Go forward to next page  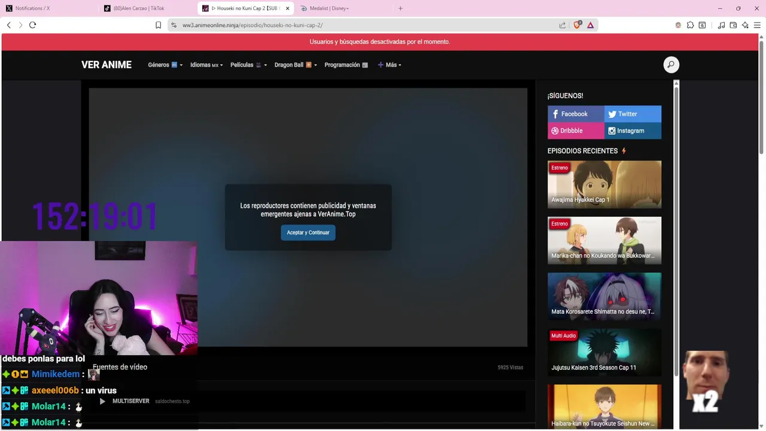[x=20, y=25]
